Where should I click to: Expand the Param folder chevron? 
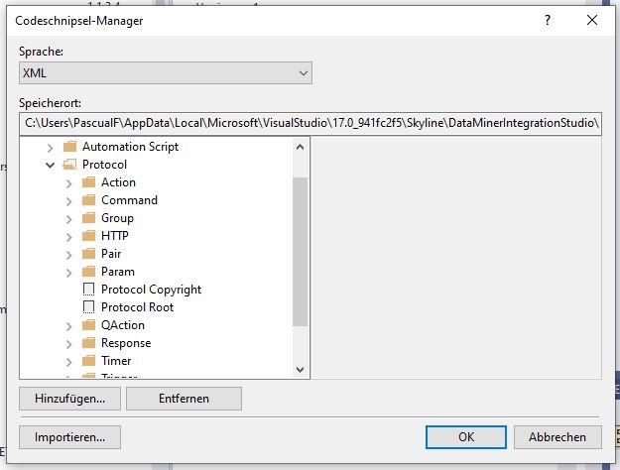tap(68, 273)
